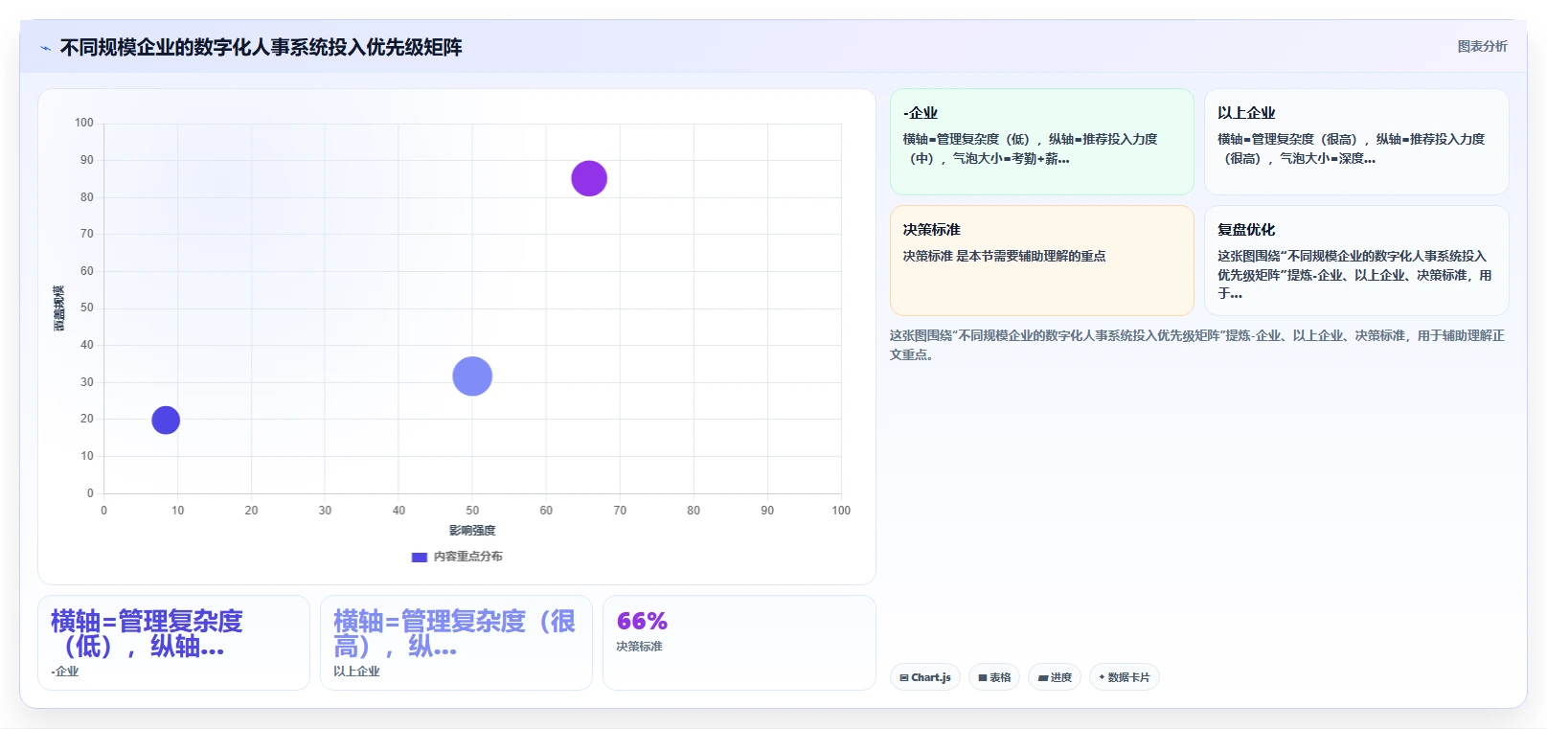1547x729 pixels.
Task: Click the 表格 tag chip
Action: (x=994, y=677)
